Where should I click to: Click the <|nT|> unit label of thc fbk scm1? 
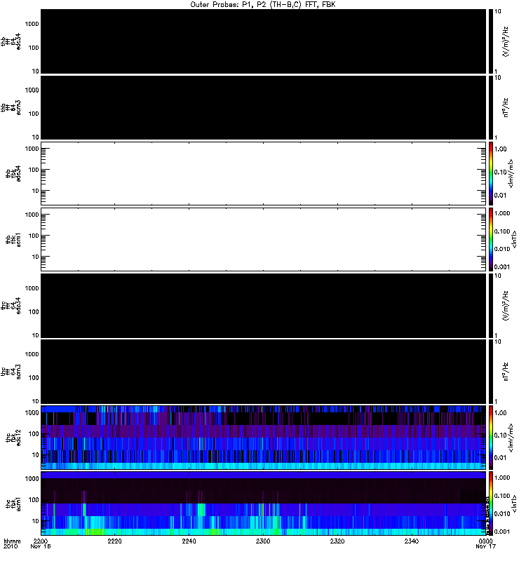[x=514, y=503]
